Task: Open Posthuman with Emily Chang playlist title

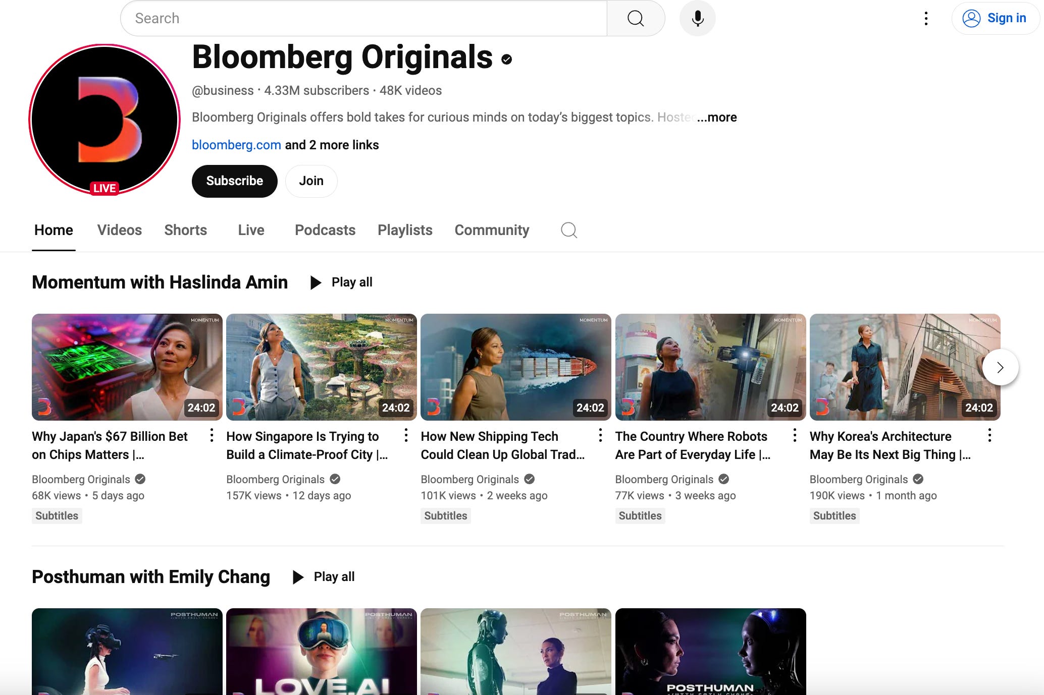Action: coord(151,577)
